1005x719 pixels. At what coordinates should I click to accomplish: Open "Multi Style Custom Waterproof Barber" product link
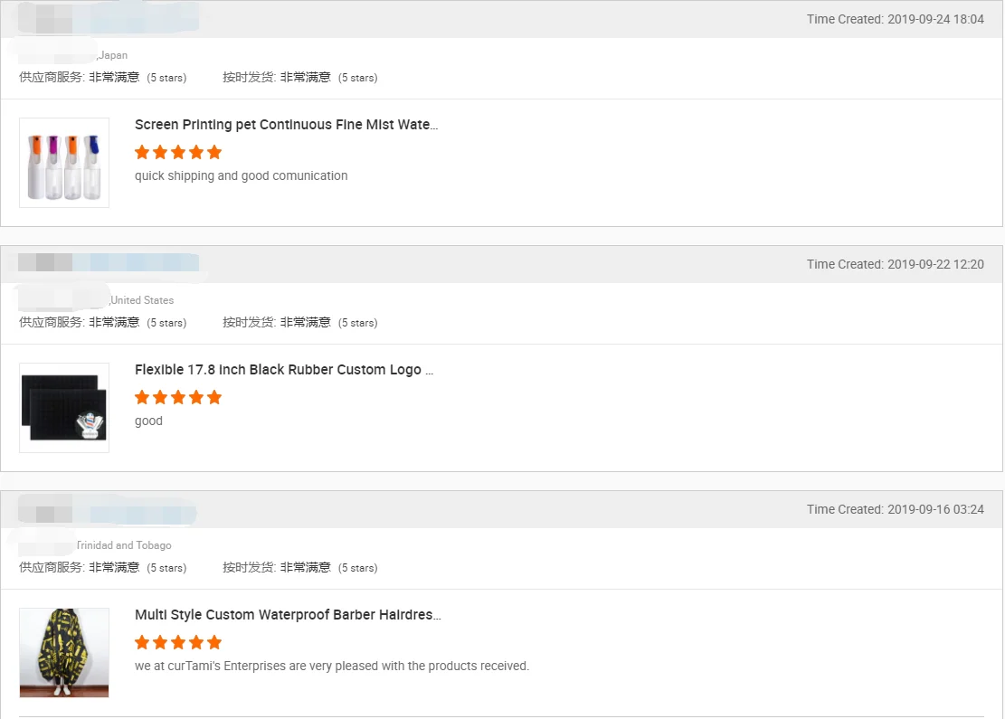[x=288, y=615]
